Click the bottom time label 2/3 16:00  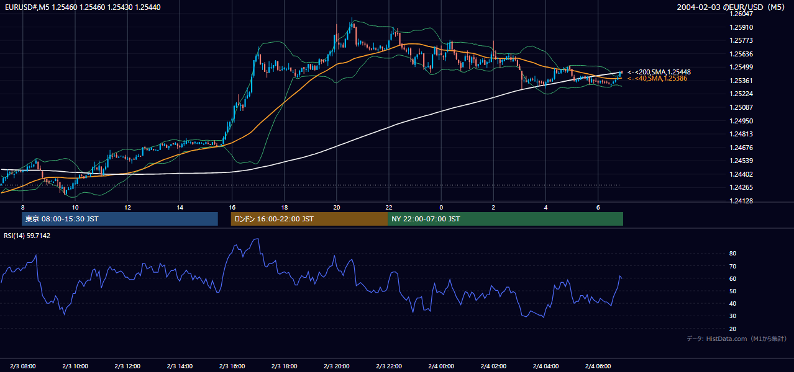pos(232,366)
